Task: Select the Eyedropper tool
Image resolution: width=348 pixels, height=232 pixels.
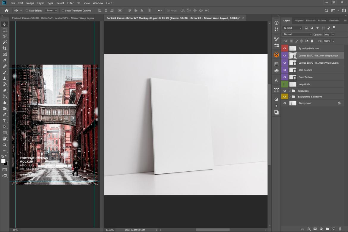Action: coord(4,60)
